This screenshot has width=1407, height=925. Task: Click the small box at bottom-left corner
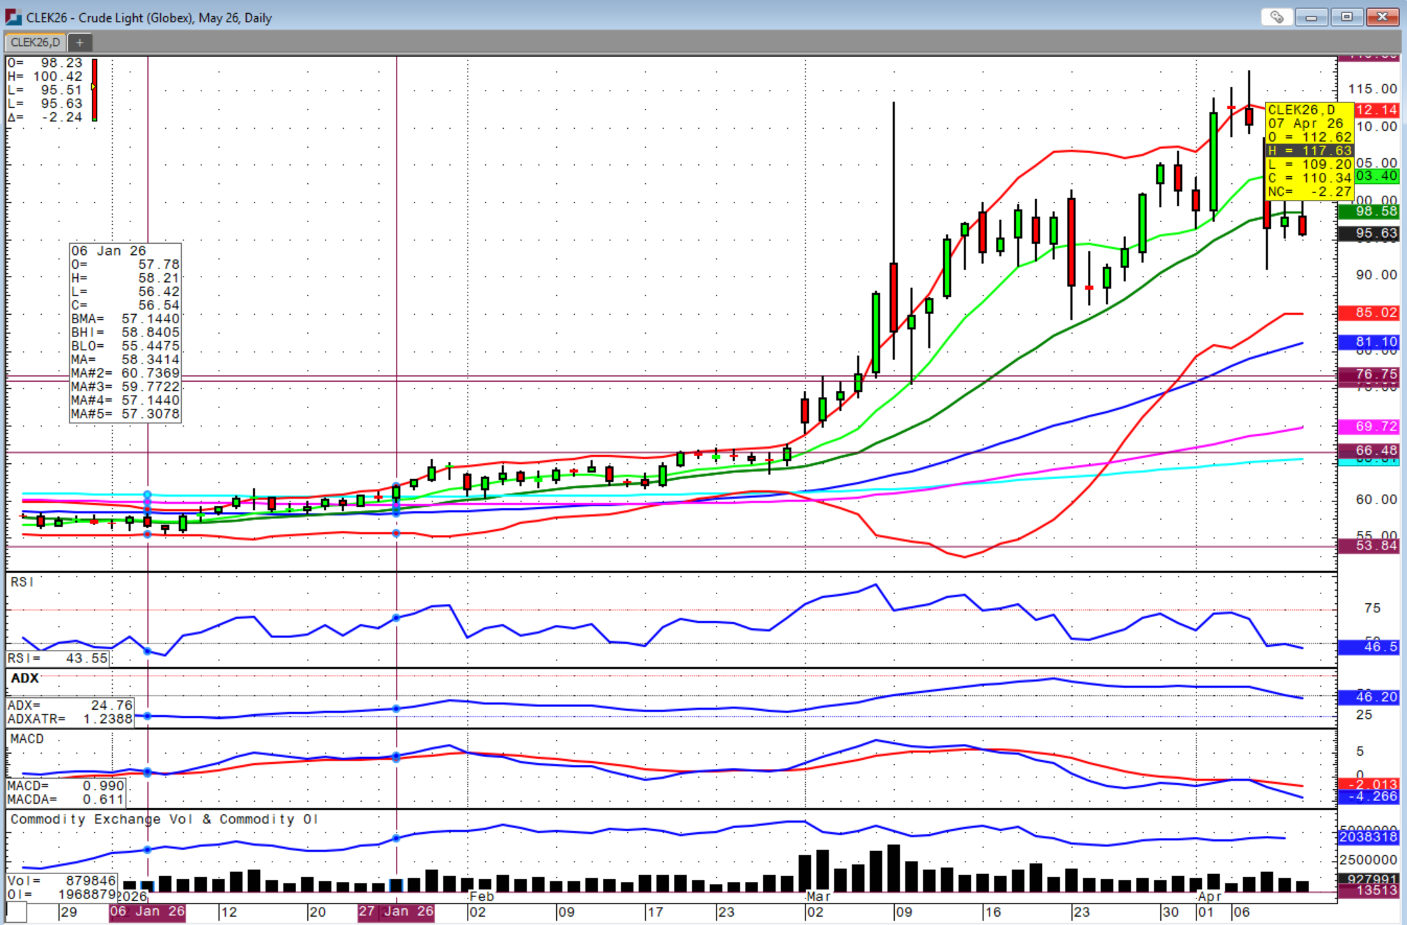pyautogui.click(x=17, y=912)
